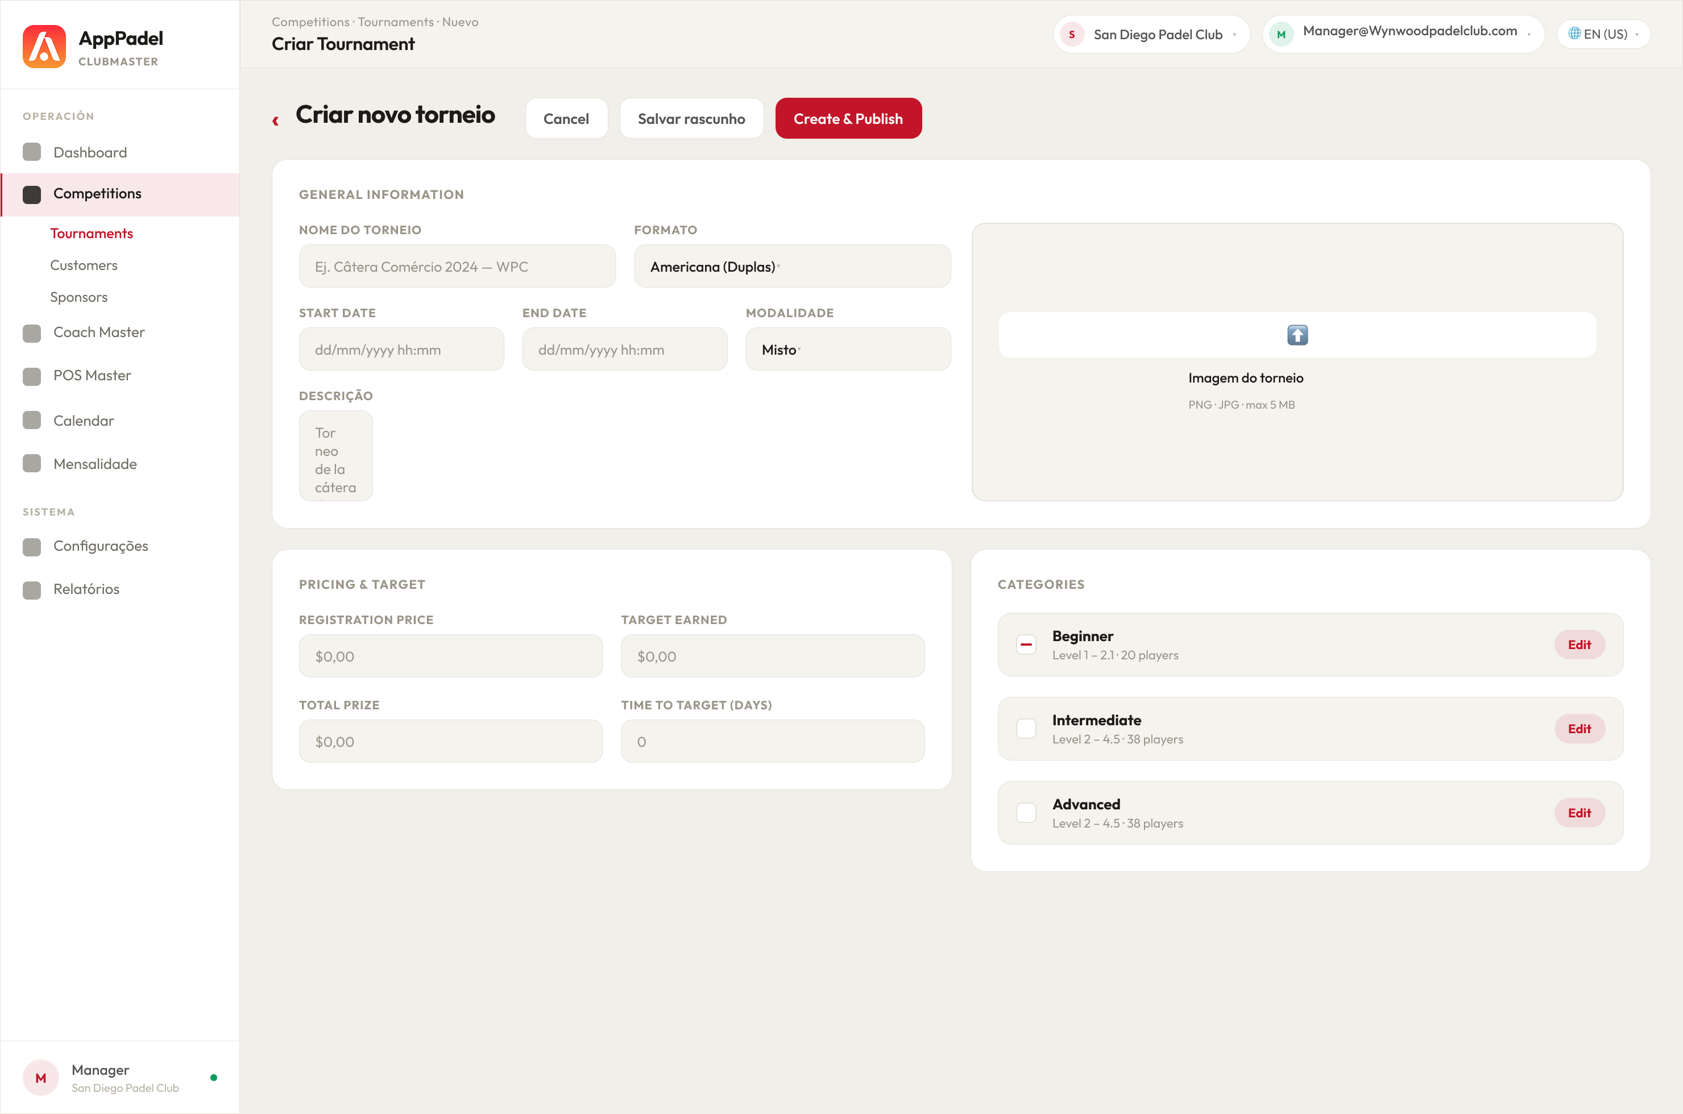Screen dimensions: 1683x1114
Task: Click Nuevo in the breadcrumb
Action: click(x=460, y=22)
